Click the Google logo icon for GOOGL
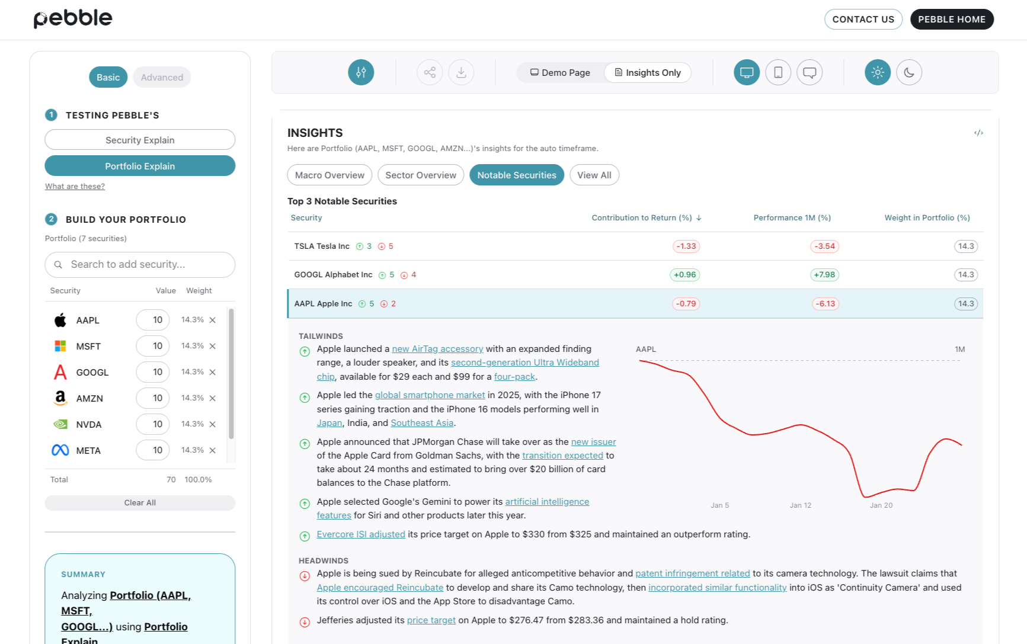 [60, 372]
